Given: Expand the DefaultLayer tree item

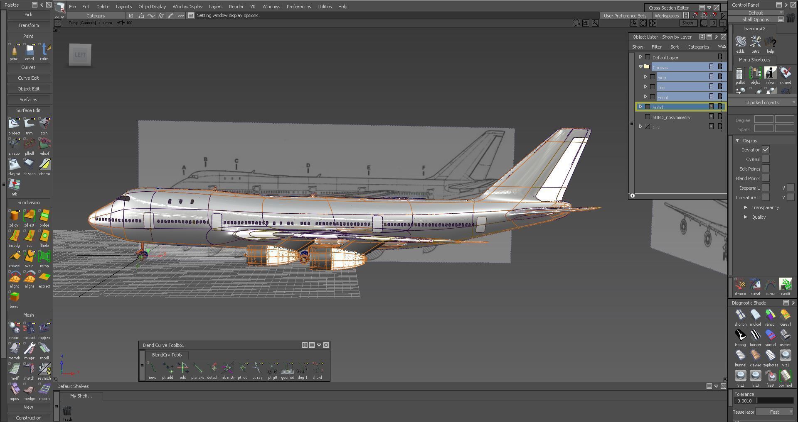Looking at the screenshot, I should (640, 57).
